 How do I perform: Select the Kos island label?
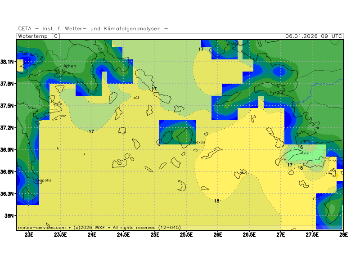click(x=305, y=153)
